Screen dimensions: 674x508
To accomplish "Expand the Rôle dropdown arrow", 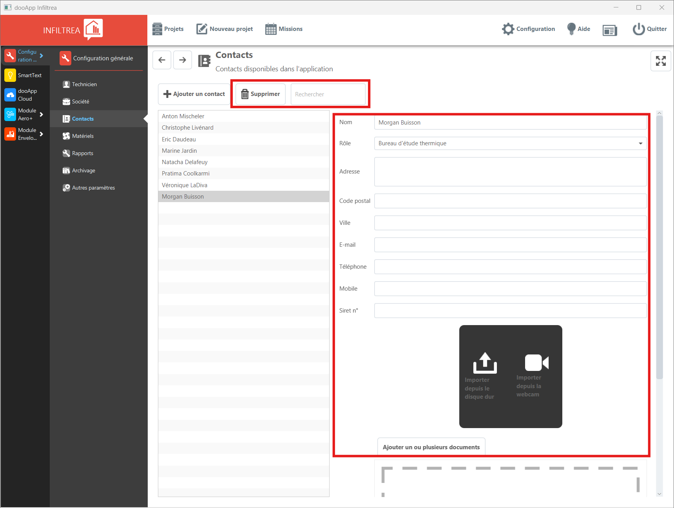I will pyautogui.click(x=640, y=143).
